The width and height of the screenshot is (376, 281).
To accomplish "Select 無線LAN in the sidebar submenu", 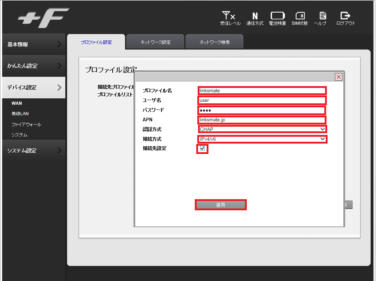I will coord(20,114).
